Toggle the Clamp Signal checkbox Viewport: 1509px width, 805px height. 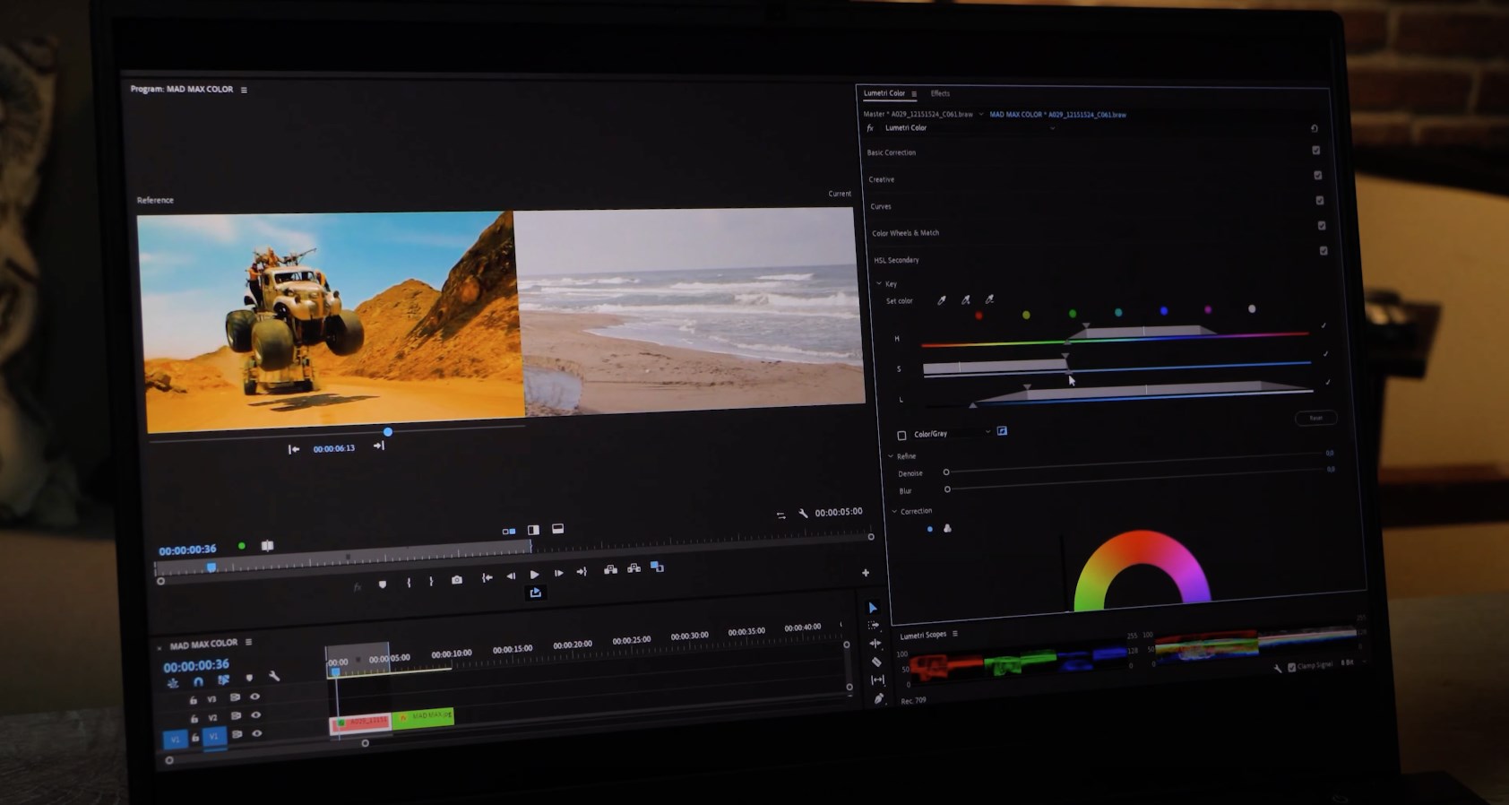click(1291, 667)
